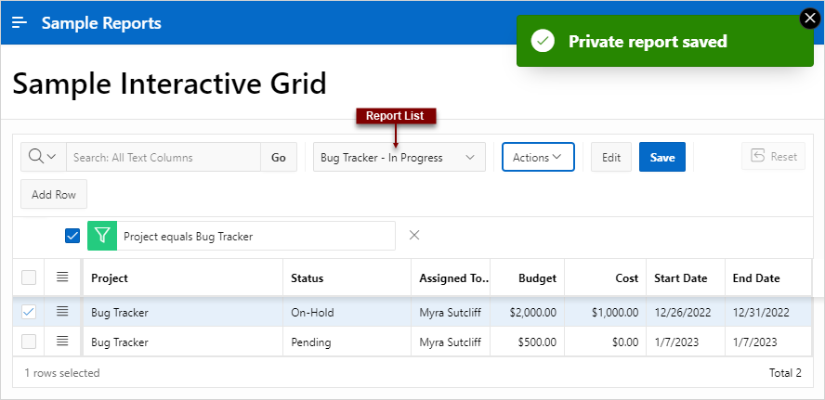Image resolution: width=825 pixels, height=400 pixels.
Task: Click the $500.00 budget cell
Action: click(x=527, y=342)
